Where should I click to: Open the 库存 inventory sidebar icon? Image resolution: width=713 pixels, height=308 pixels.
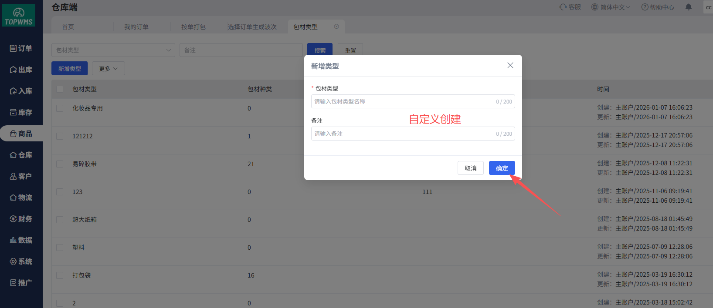click(14, 112)
